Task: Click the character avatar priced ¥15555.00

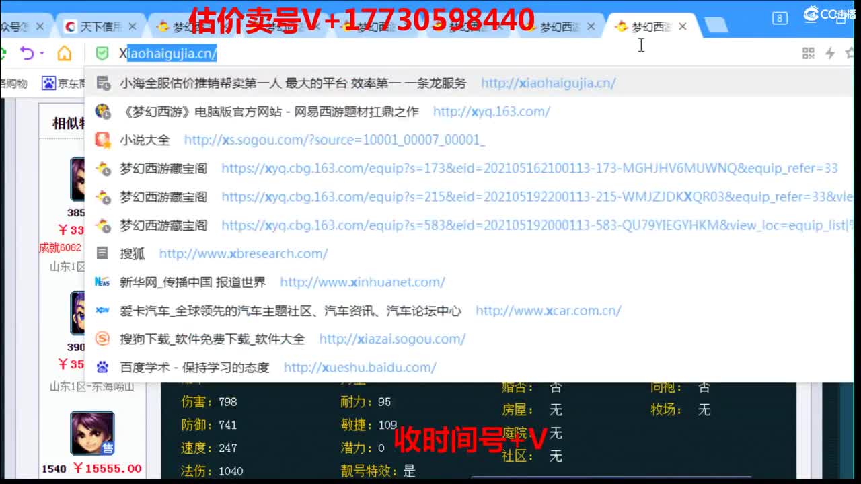Action: click(92, 434)
